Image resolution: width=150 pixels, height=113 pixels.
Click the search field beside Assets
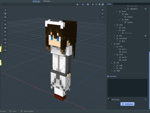[132, 4]
